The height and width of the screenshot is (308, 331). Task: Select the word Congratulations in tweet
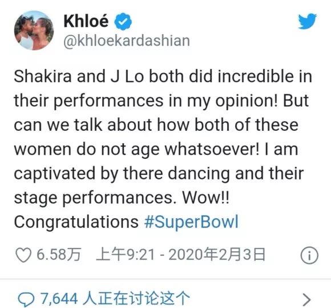[76, 222]
